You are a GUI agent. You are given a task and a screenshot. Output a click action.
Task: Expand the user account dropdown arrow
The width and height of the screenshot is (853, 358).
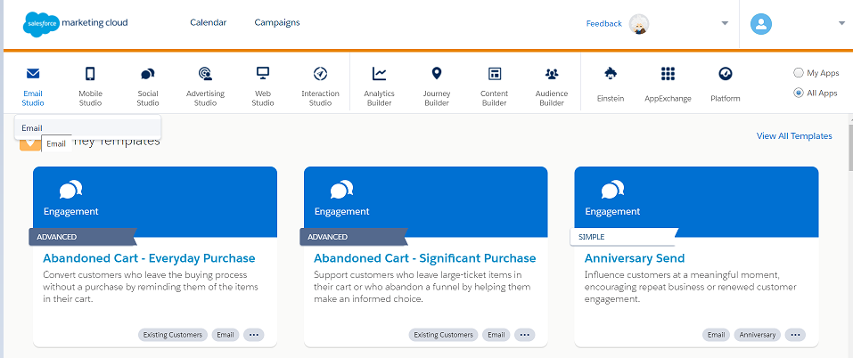[842, 23]
